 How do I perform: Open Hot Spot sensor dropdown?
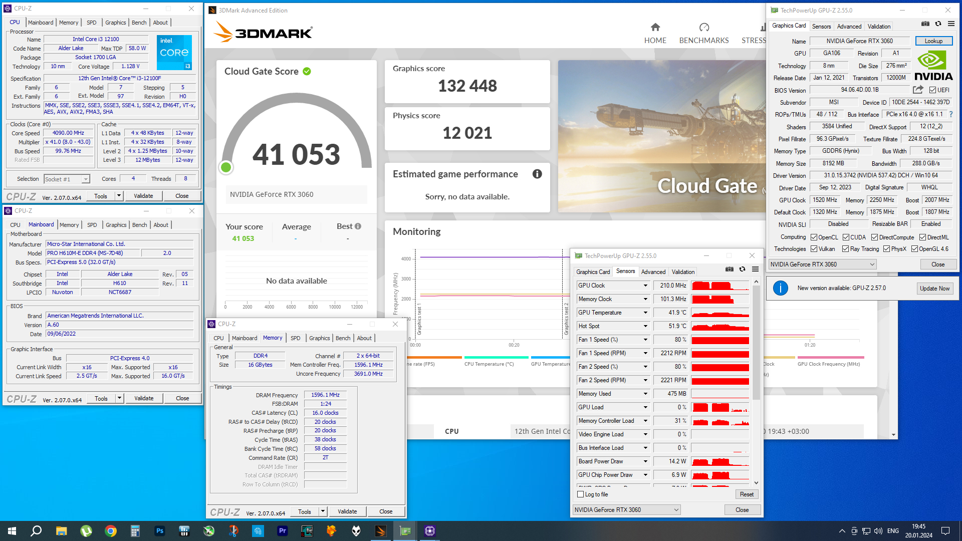645,326
